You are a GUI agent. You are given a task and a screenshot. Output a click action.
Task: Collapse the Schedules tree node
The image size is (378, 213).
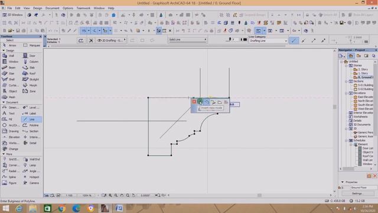pyautogui.click(x=346, y=140)
